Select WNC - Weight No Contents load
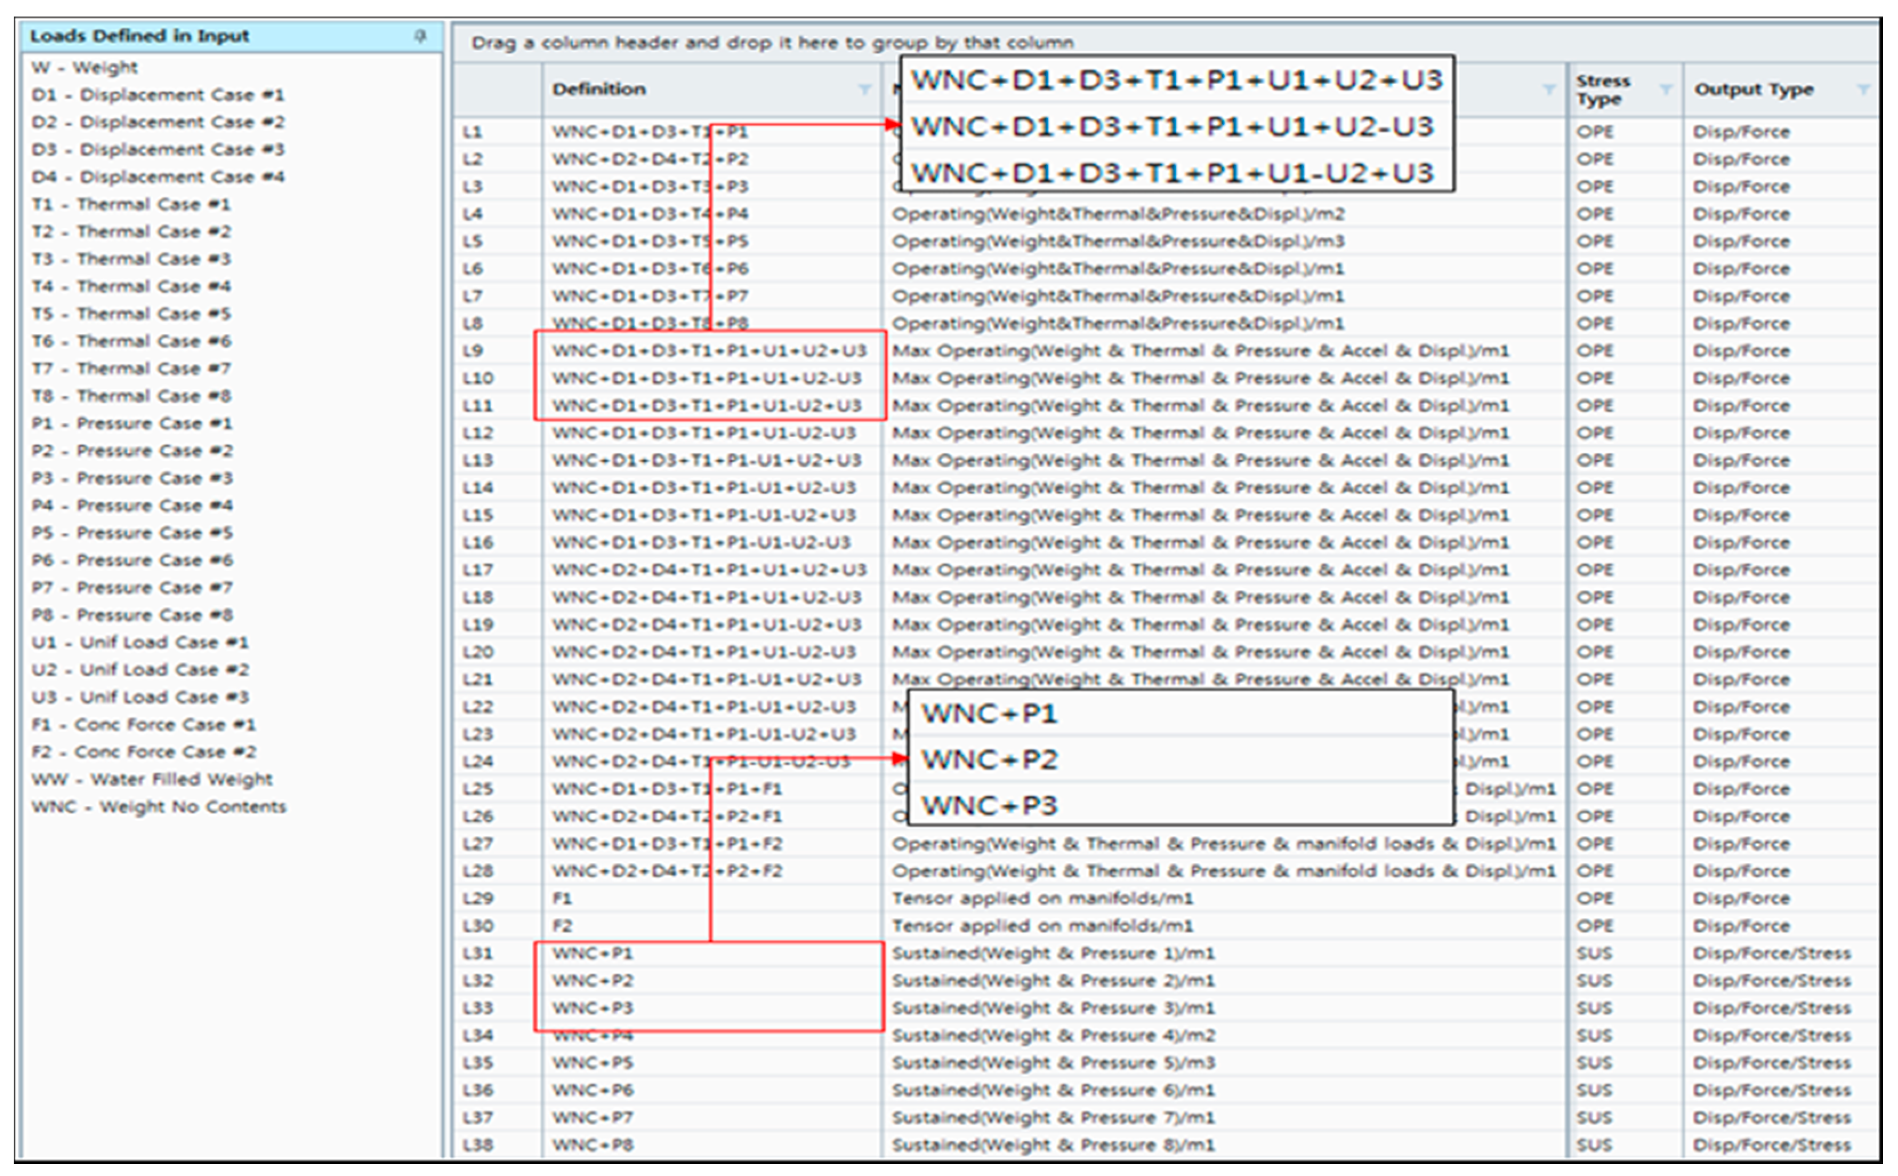The width and height of the screenshot is (1898, 1176). pos(159,807)
